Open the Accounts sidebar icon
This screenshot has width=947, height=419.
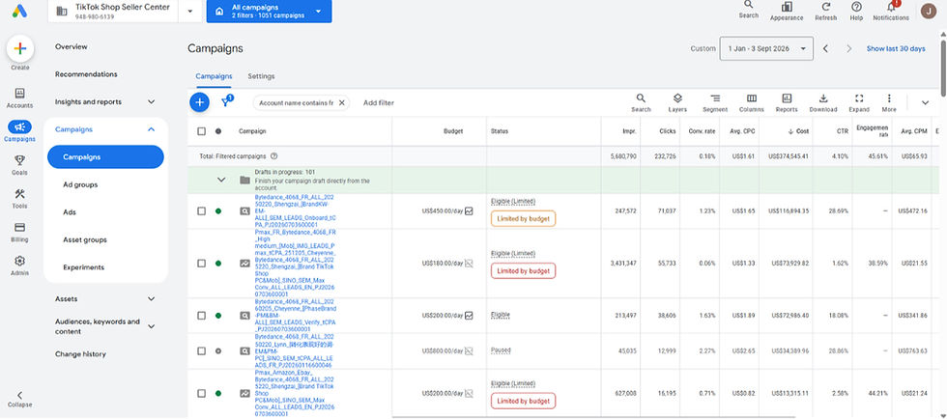point(20,94)
